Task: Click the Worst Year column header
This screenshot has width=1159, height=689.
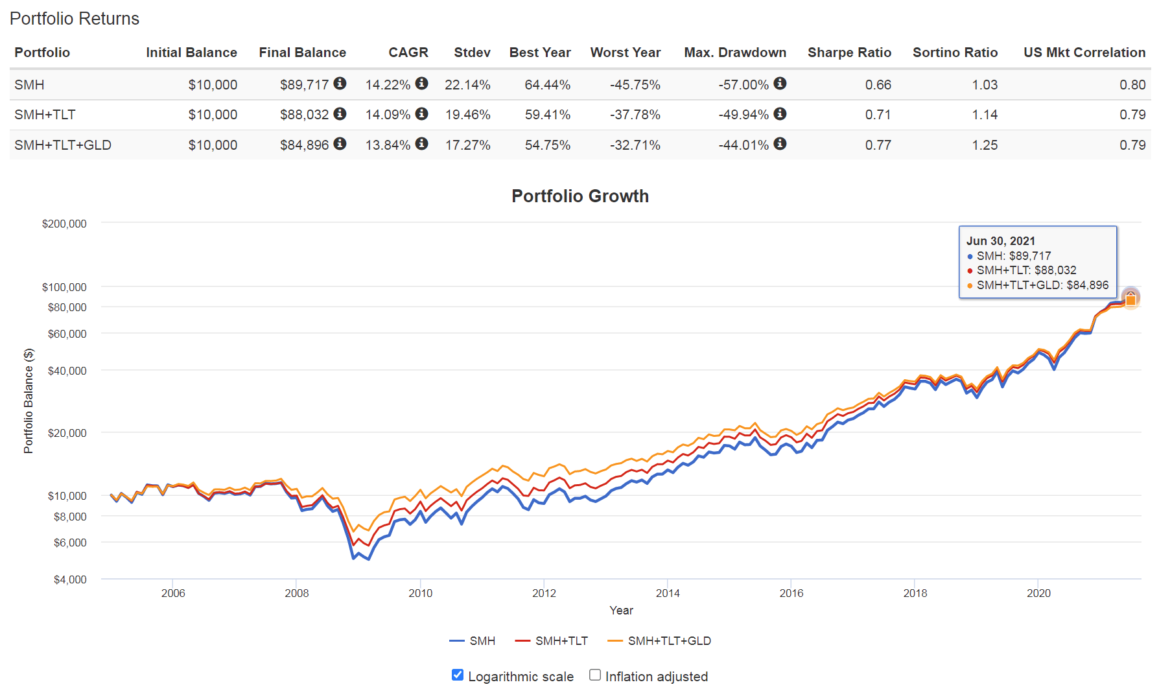Action: pos(626,53)
